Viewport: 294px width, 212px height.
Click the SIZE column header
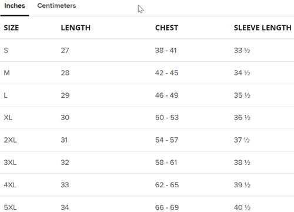(11, 28)
